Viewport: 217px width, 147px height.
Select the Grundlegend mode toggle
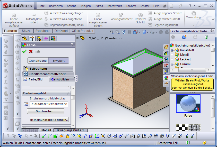pyautogui.click(x=38, y=61)
